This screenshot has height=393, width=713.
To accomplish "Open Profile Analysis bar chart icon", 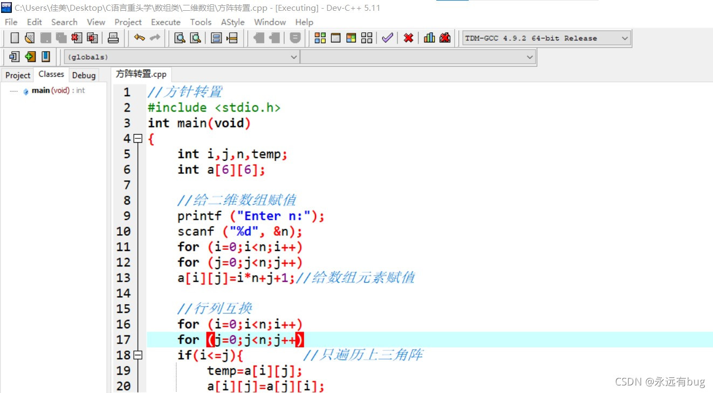I will coord(429,38).
